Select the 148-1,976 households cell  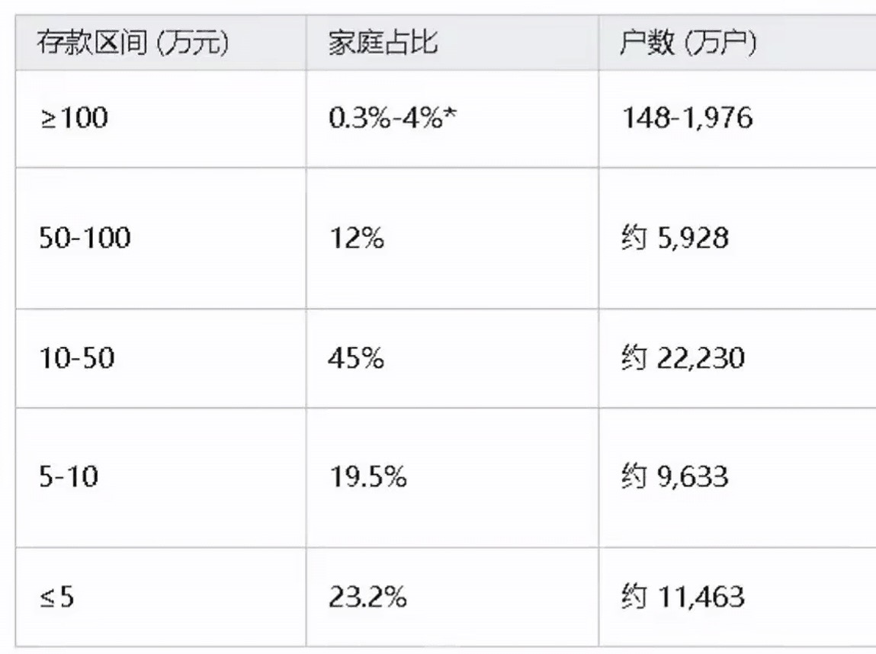[x=686, y=118]
